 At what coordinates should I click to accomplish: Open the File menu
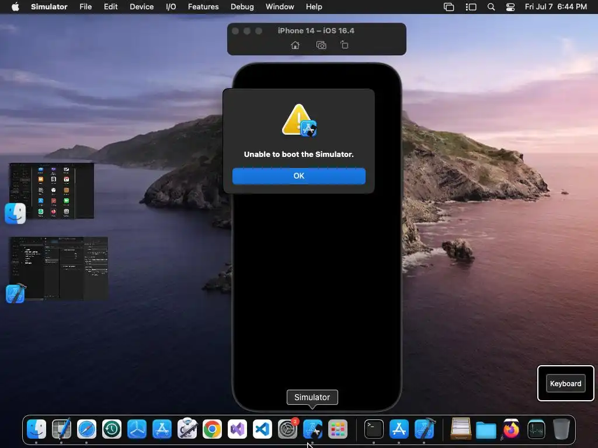pyautogui.click(x=85, y=7)
